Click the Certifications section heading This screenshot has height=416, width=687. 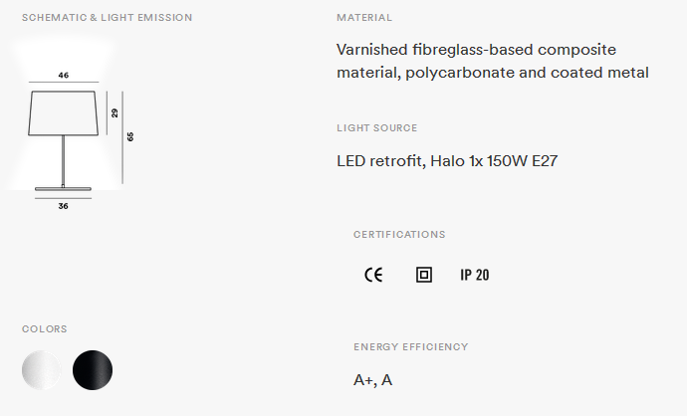tap(399, 235)
